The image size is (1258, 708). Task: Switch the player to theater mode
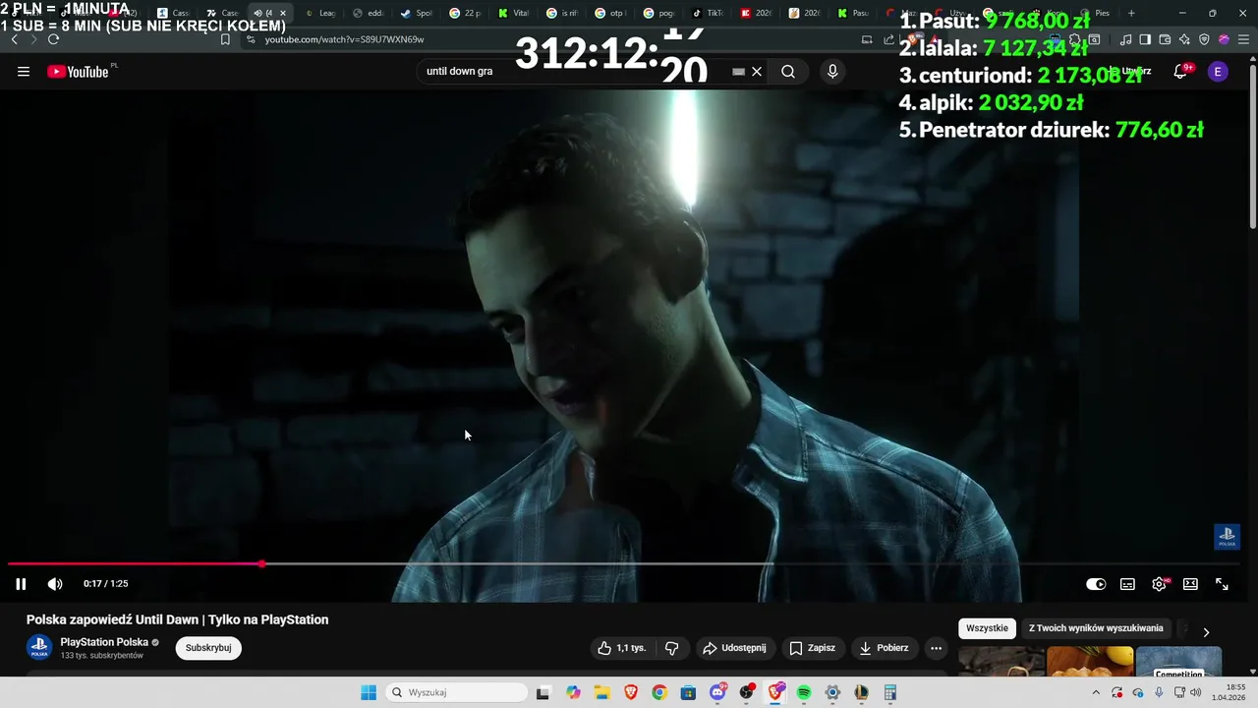coord(1190,584)
